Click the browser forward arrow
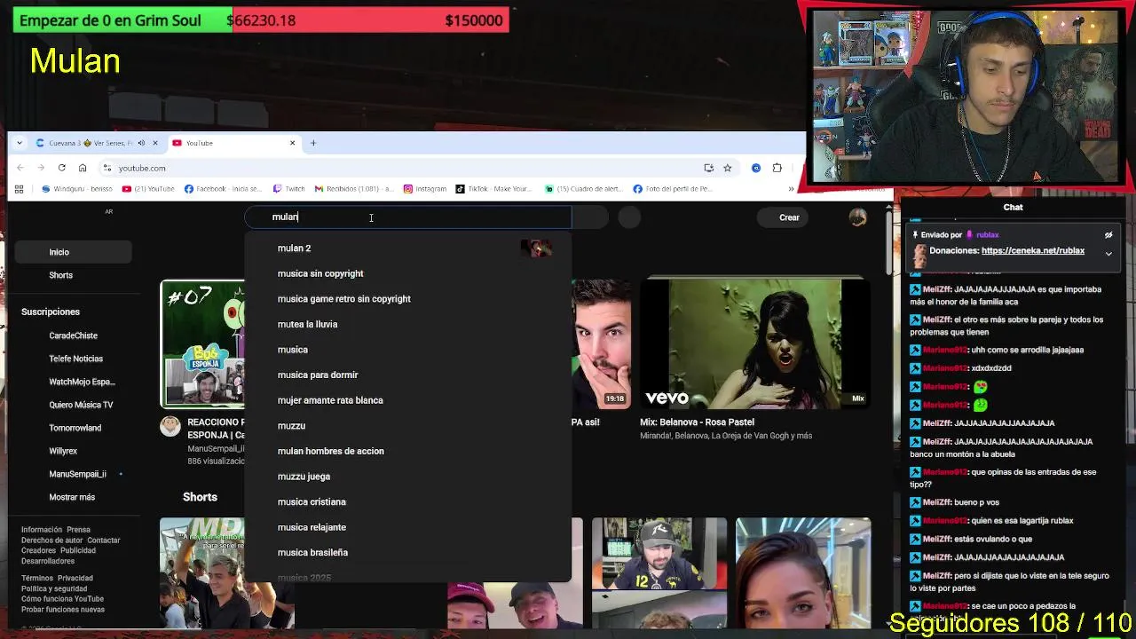 (x=41, y=168)
